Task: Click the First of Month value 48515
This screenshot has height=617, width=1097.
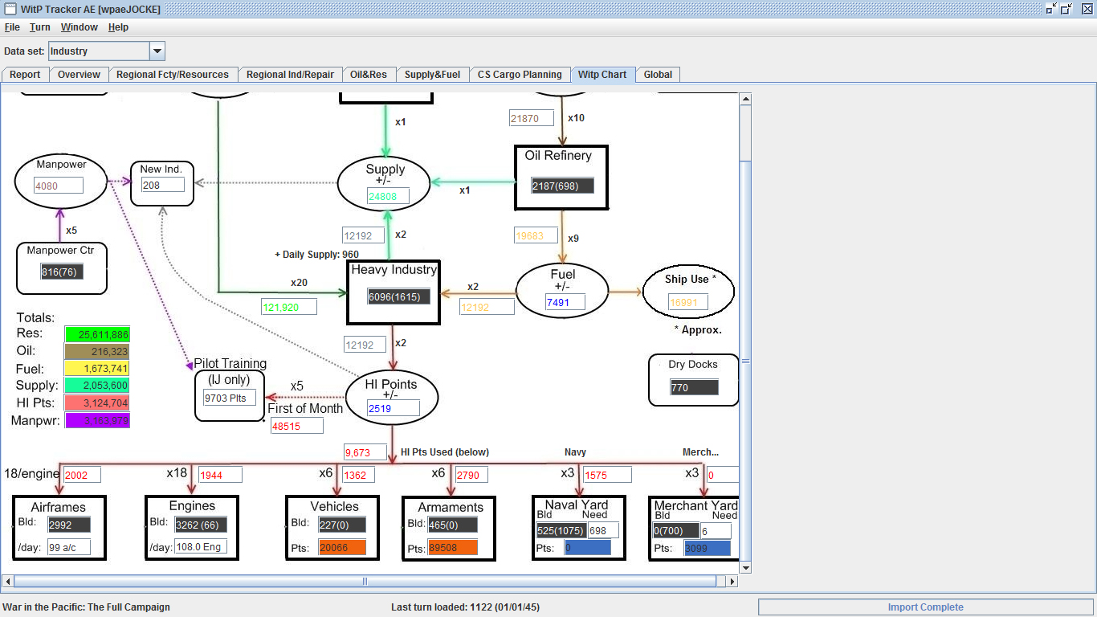Action: pyautogui.click(x=297, y=426)
